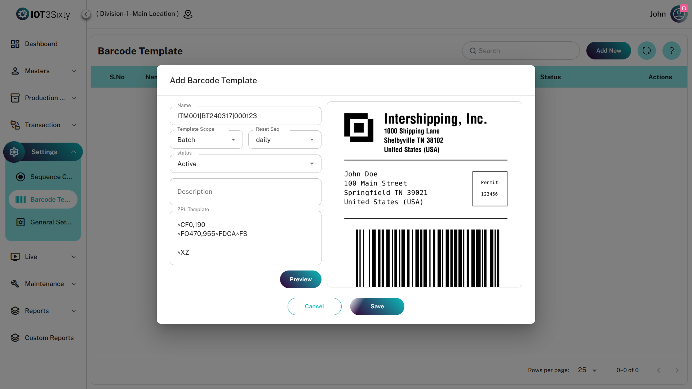Click John's user avatar icon
The height and width of the screenshot is (389, 692).
tap(679, 14)
